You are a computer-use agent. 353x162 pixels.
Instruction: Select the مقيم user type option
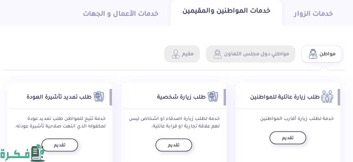(x=182, y=54)
